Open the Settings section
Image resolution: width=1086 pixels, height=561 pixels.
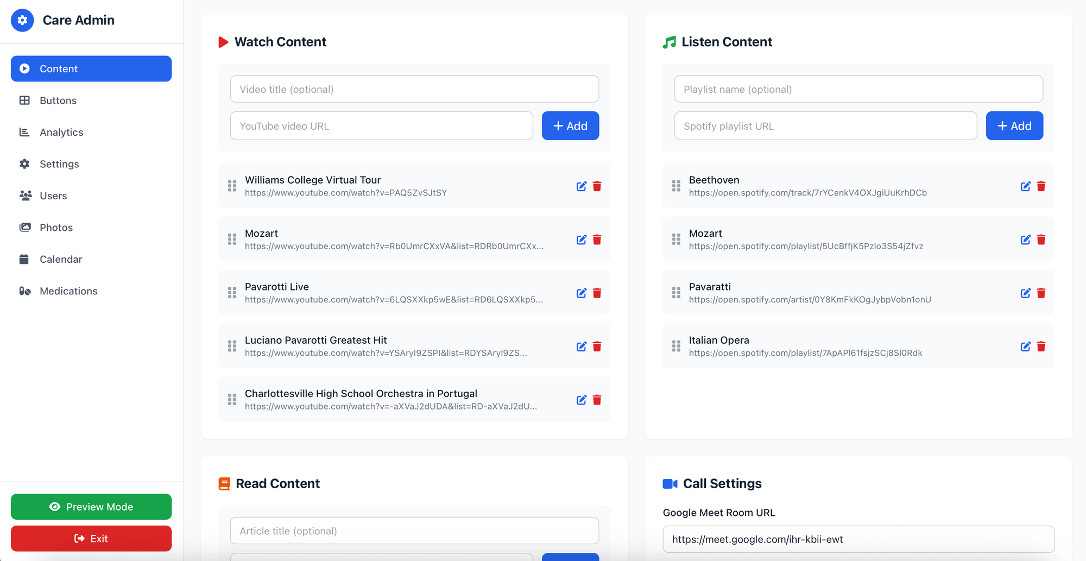click(x=60, y=163)
